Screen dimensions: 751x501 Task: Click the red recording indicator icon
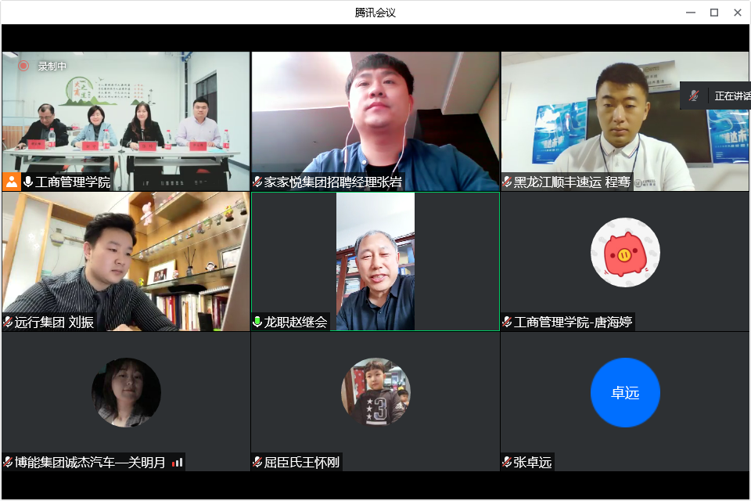pyautogui.click(x=23, y=67)
